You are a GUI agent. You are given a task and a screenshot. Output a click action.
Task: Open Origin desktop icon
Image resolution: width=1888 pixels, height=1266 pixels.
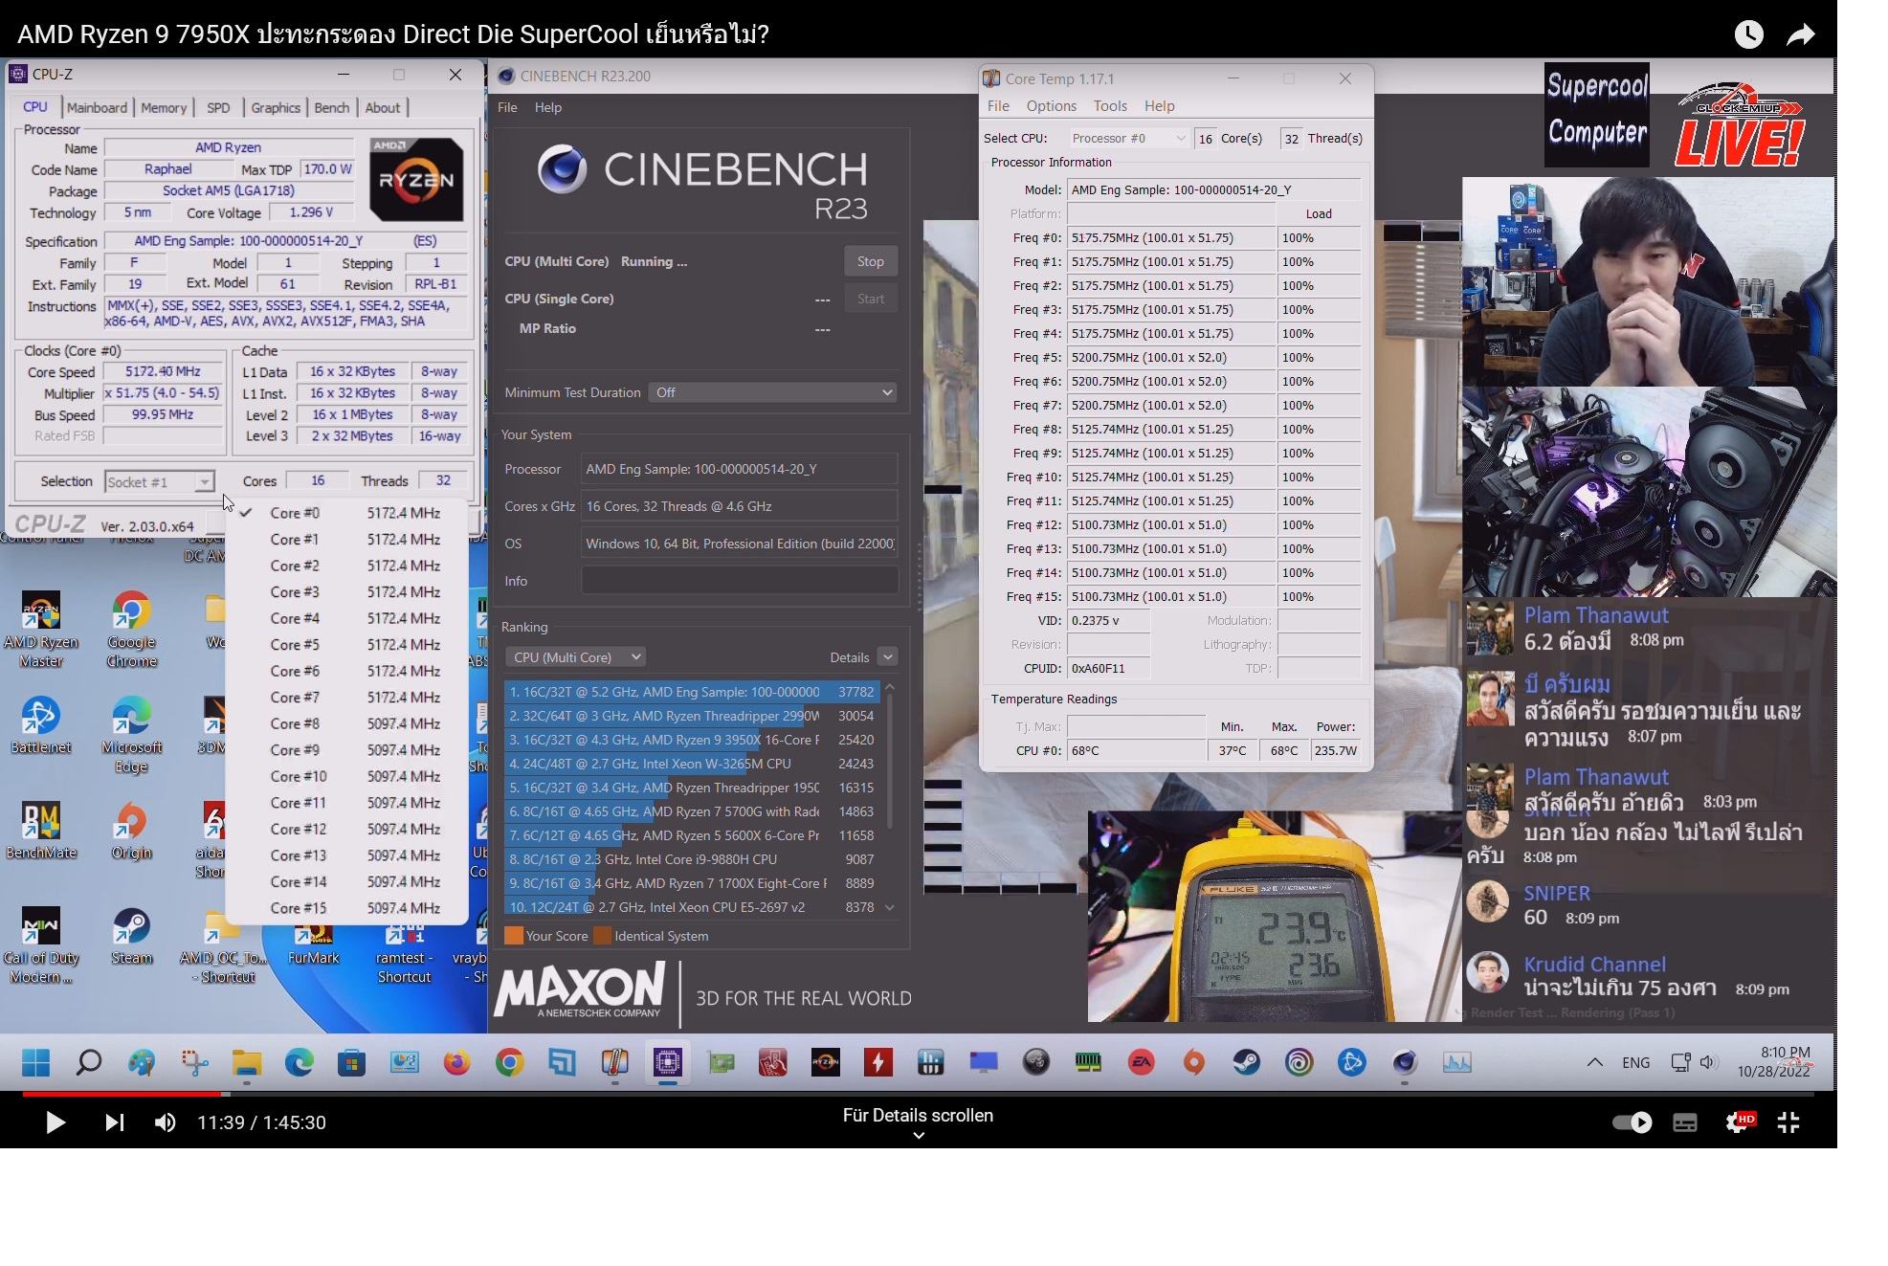[x=131, y=831]
